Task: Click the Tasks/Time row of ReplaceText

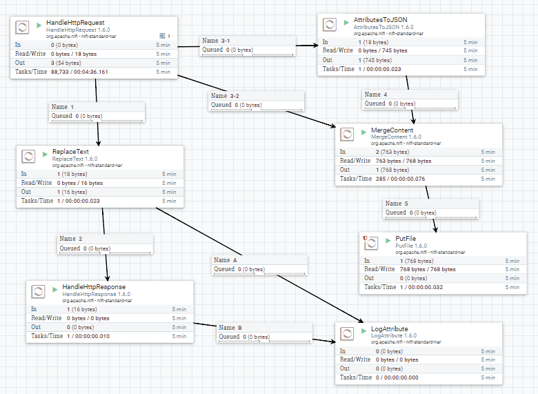Action: click(x=101, y=201)
